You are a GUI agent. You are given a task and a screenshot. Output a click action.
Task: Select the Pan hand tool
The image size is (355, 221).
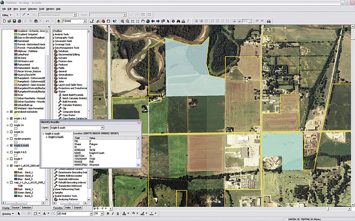[x=143, y=21]
